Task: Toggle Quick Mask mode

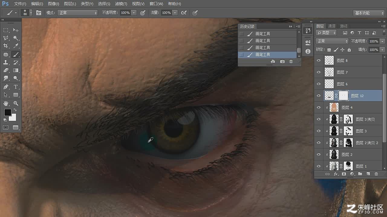Action: pos(6,127)
